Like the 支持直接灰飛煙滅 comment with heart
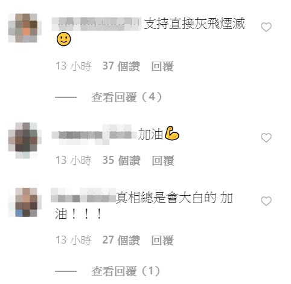This screenshot has height=284, width=291. pos(266,27)
